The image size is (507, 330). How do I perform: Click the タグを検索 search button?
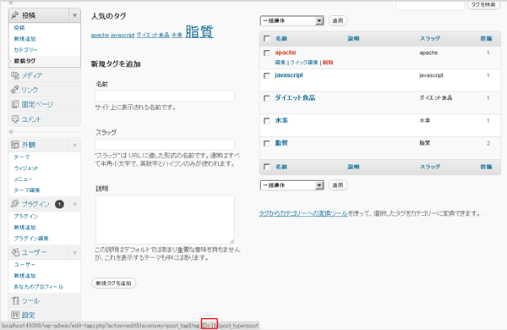coord(483,4)
